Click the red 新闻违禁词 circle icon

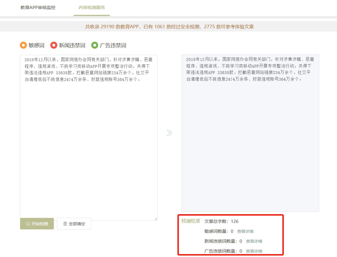54,45
